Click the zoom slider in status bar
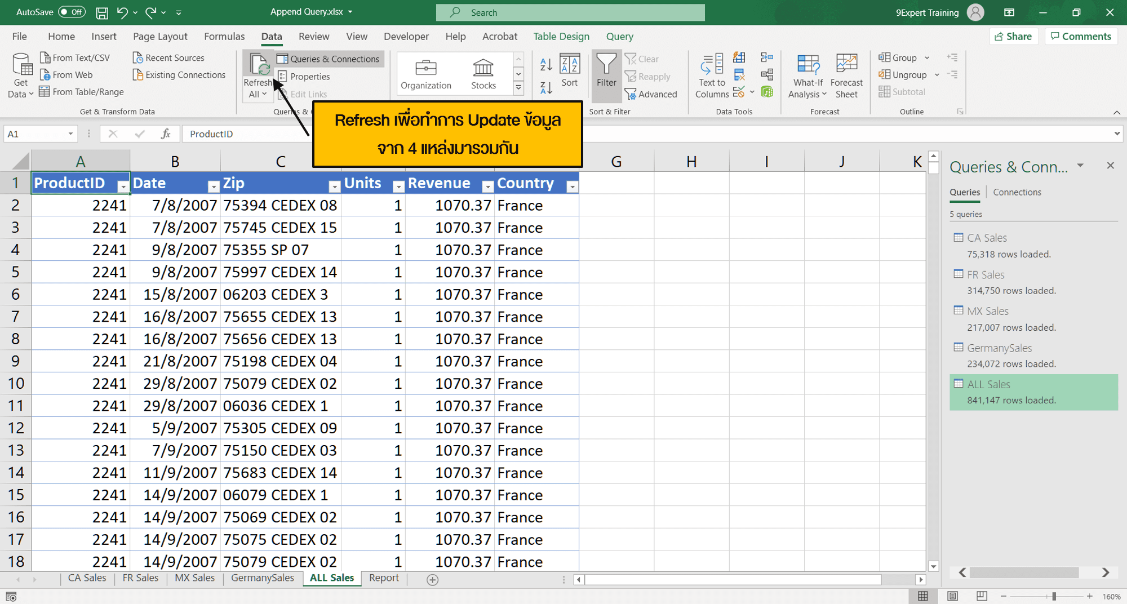 tap(1054, 596)
